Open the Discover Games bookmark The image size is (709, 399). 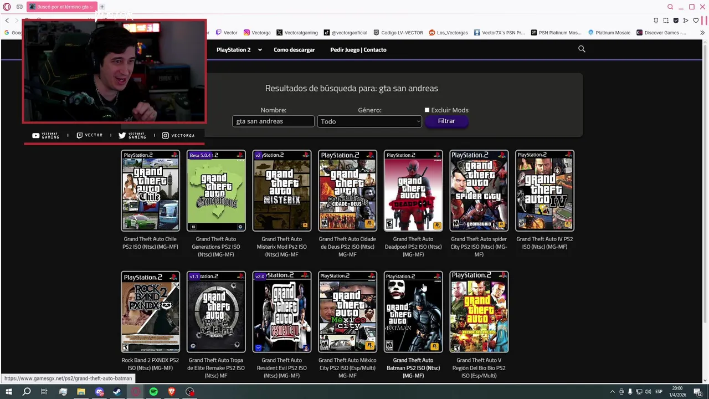661,33
